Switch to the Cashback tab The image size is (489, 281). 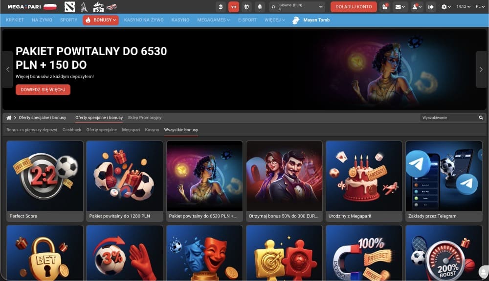click(x=72, y=130)
